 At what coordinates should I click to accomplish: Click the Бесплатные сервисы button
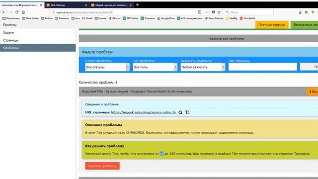[x=305, y=25]
